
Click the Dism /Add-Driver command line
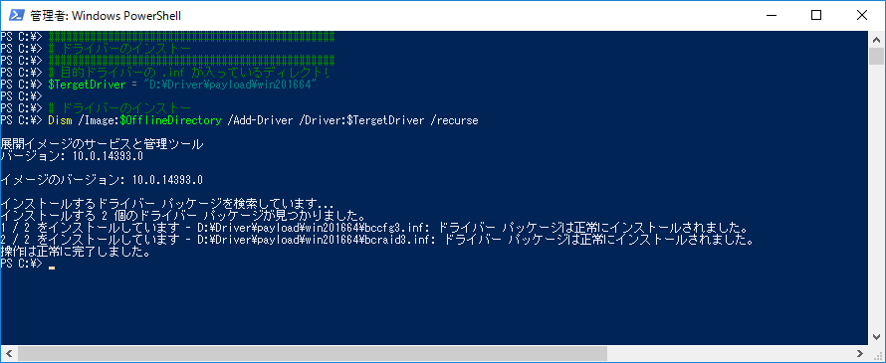[x=239, y=120]
